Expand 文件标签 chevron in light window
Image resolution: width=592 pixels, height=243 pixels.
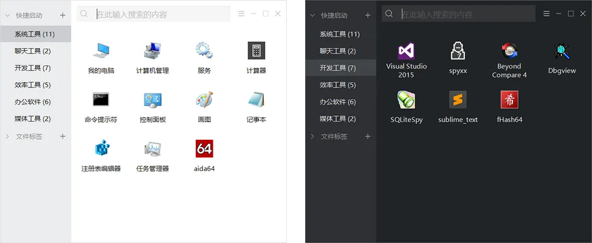pos(7,136)
